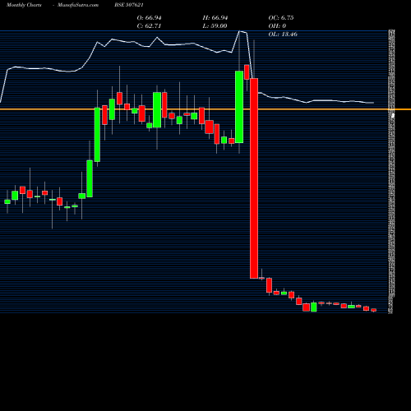The height and width of the screenshot is (411, 411).
Task: Click the 'BSE 507621' symbol text
Action: coord(129,5)
